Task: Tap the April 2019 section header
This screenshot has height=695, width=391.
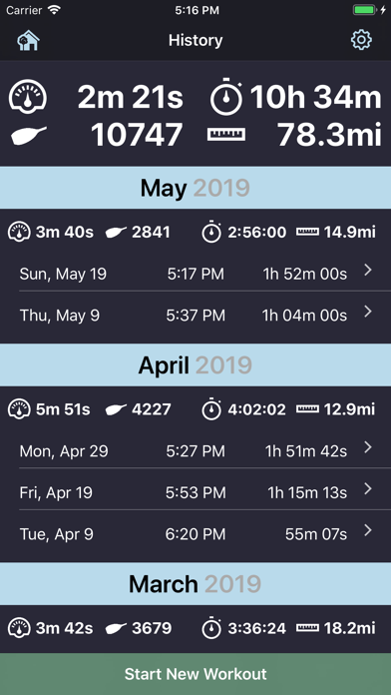Action: 195,365
